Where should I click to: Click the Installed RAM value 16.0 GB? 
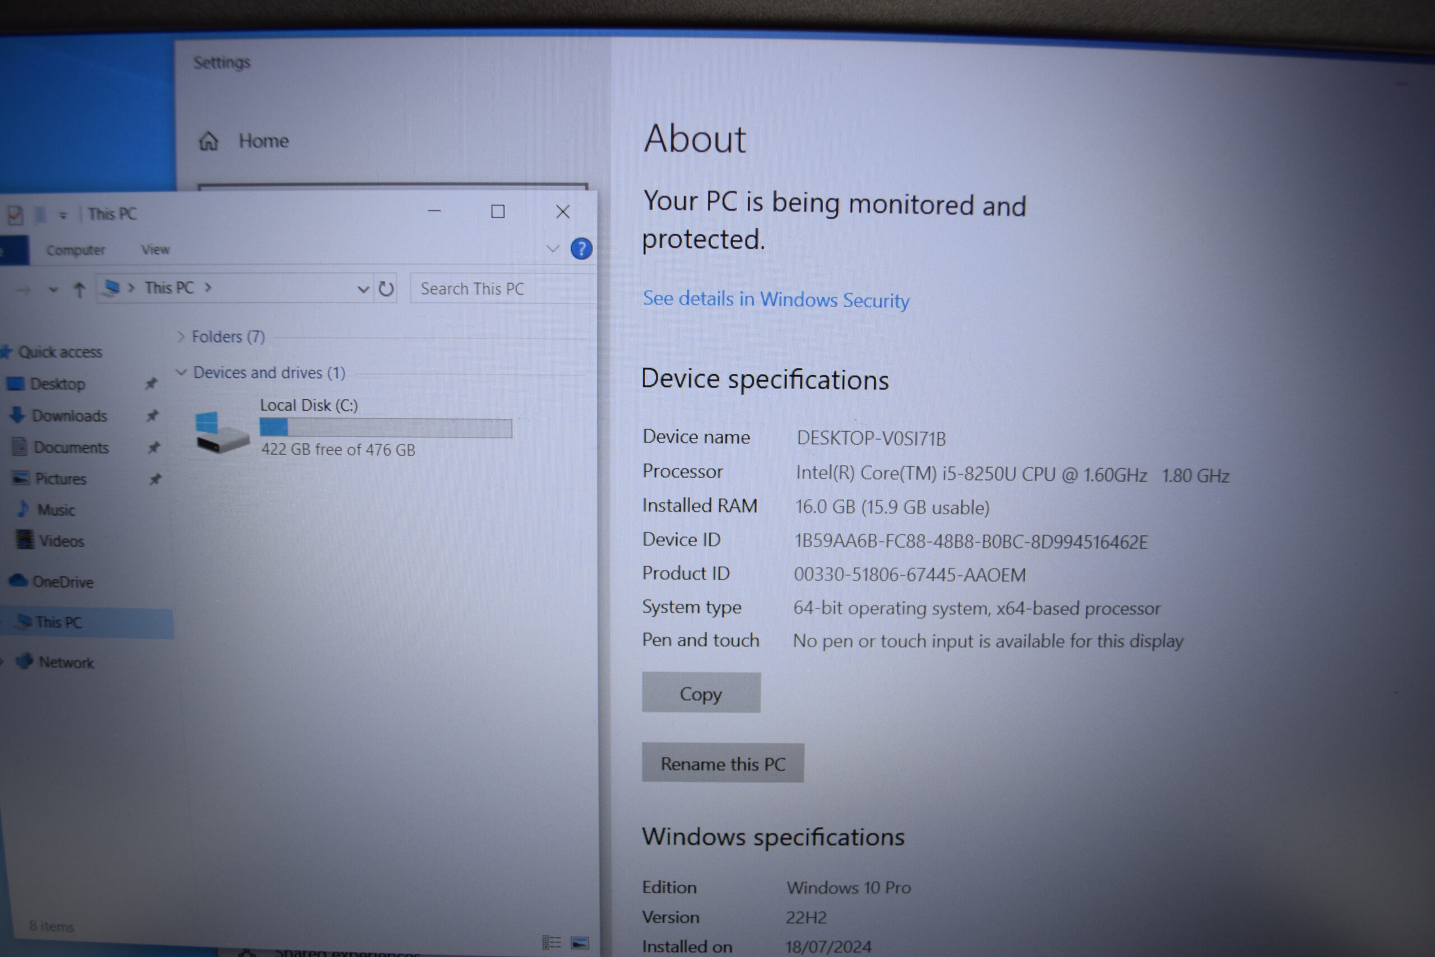point(892,507)
